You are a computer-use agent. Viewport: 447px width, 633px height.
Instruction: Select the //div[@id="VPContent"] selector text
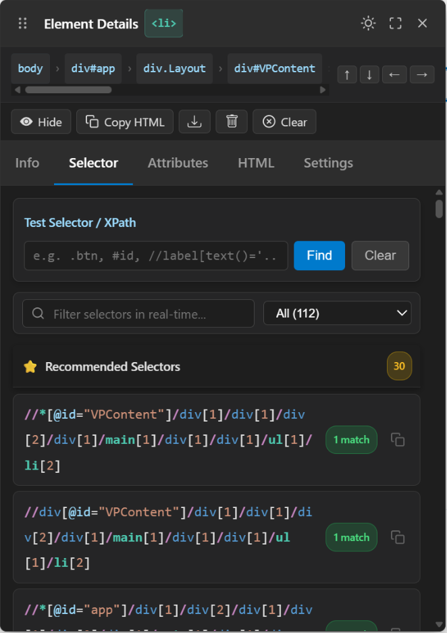pyautogui.click(x=169, y=537)
